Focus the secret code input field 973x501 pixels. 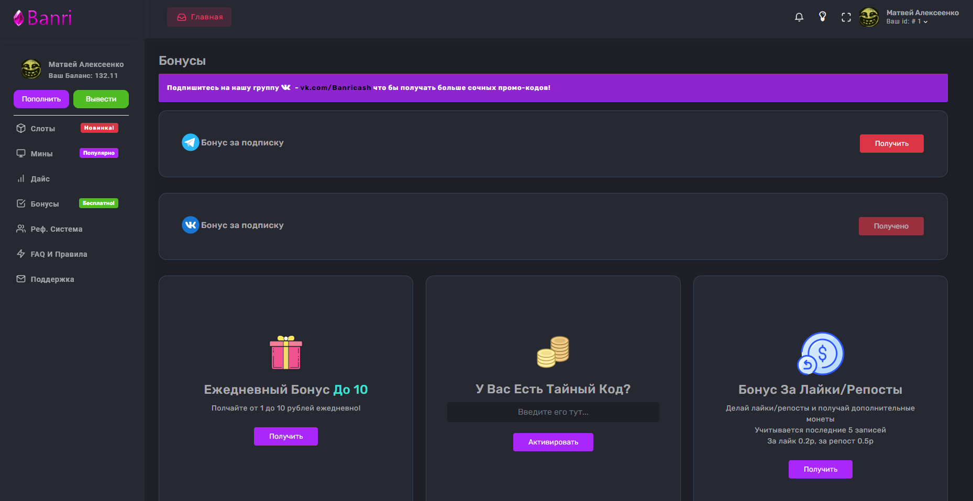(x=553, y=412)
